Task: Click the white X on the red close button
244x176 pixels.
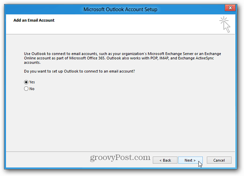Action: pyautogui.click(x=230, y=8)
